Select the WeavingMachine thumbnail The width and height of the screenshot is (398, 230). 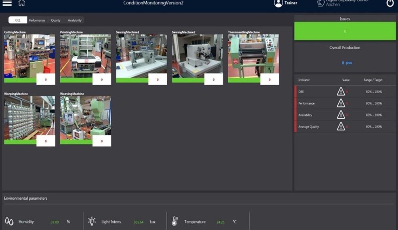85,118
